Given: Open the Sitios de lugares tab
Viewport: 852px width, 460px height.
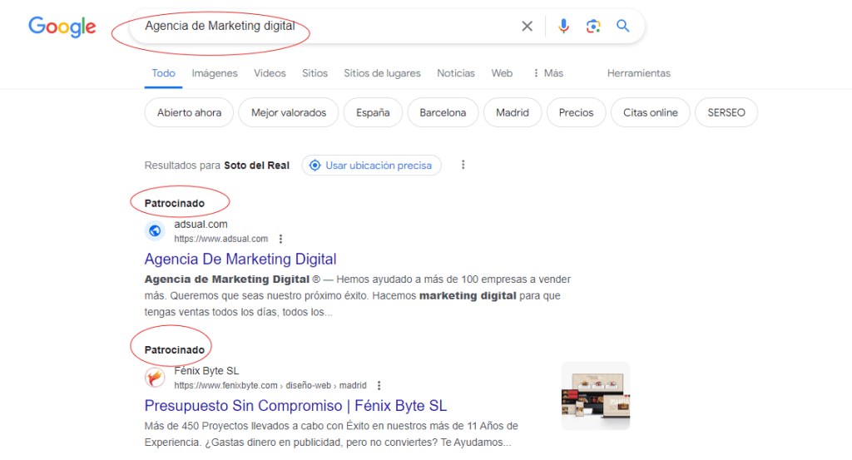Looking at the screenshot, I should pyautogui.click(x=382, y=73).
